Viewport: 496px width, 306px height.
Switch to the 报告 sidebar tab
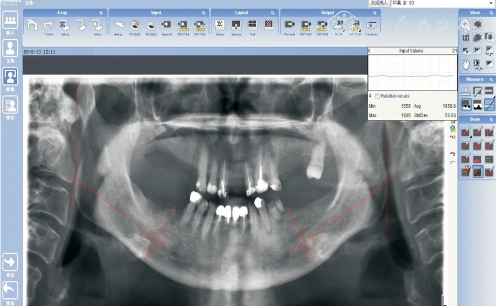coord(10,107)
